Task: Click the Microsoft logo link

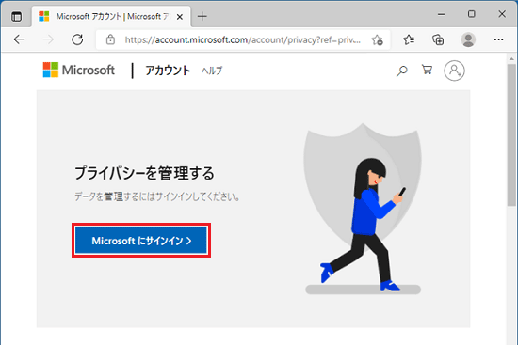Action: pyautogui.click(x=78, y=70)
